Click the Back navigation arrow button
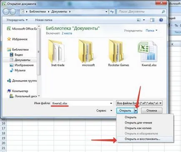This screenshot has width=181, height=152. pyautogui.click(x=6, y=12)
